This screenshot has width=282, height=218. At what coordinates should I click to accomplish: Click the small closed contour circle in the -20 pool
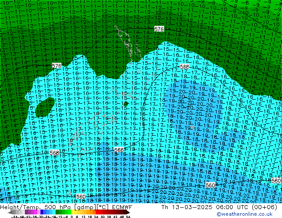[186, 102]
